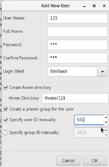This screenshot has width=109, height=167.
Task: Uncheck Create home directory checkbox
Action: 5,88
